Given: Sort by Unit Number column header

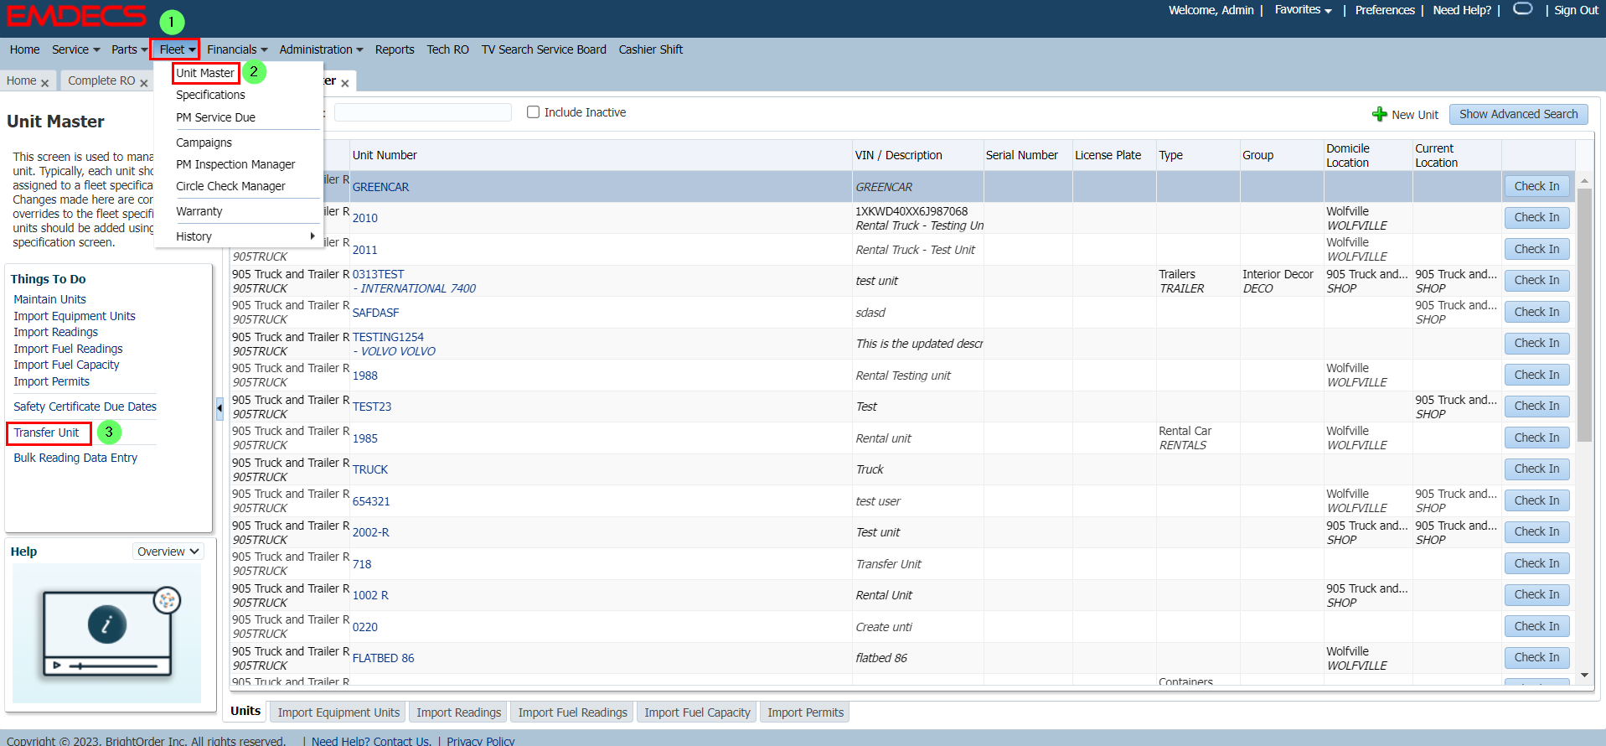Looking at the screenshot, I should tap(385, 155).
